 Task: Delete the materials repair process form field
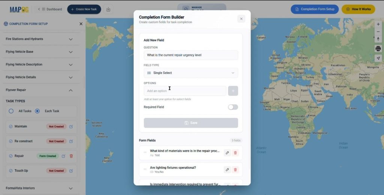(235, 153)
